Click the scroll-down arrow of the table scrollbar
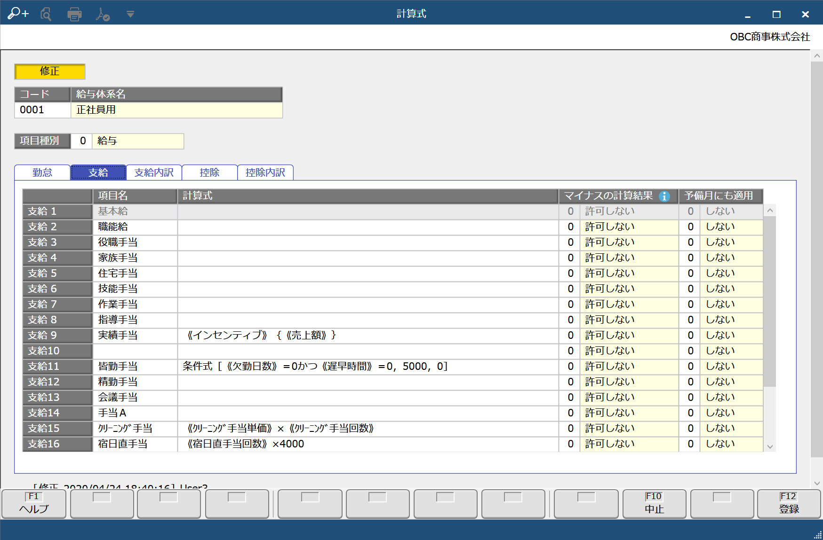Viewport: 823px width, 540px height. (770, 446)
